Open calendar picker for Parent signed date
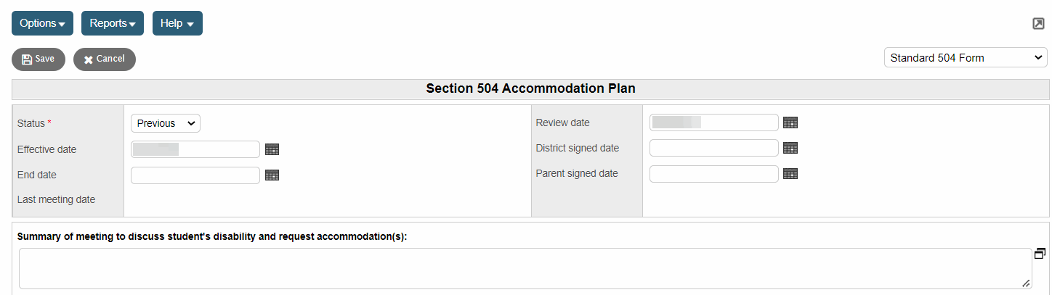This screenshot has width=1052, height=295. (x=790, y=173)
